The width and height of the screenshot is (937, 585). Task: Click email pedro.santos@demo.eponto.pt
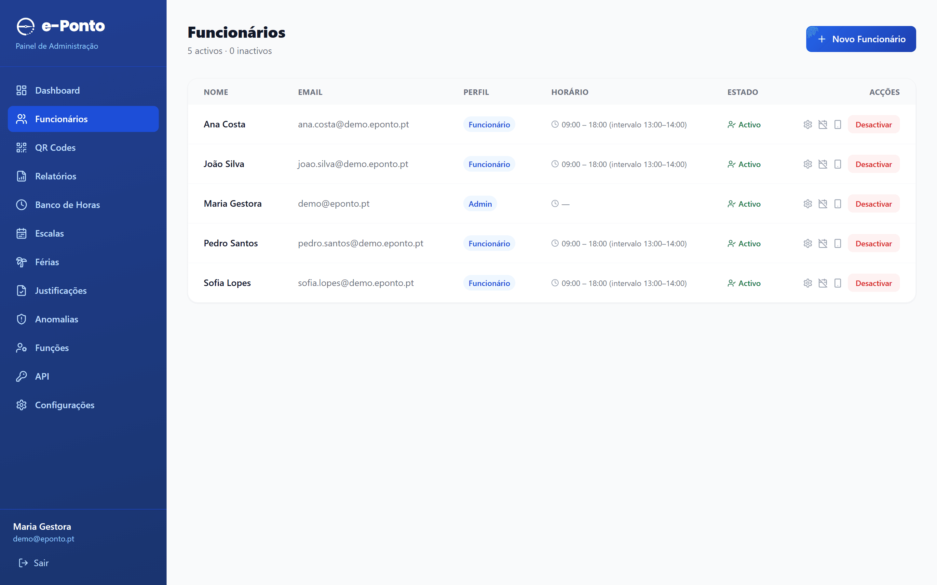click(x=360, y=243)
